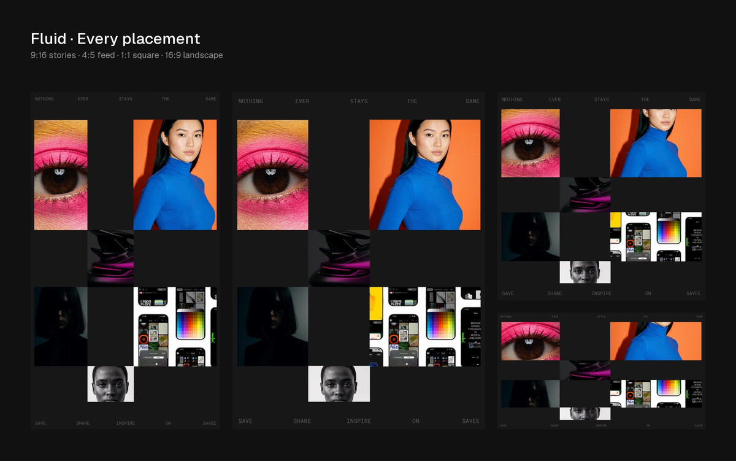Select the pink eye makeup image in the 4:5 feed panel
Screen dimensions: 736x461
(x=272, y=175)
